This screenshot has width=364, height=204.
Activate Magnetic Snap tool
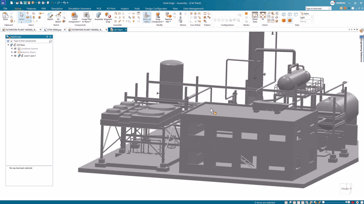pos(108,18)
